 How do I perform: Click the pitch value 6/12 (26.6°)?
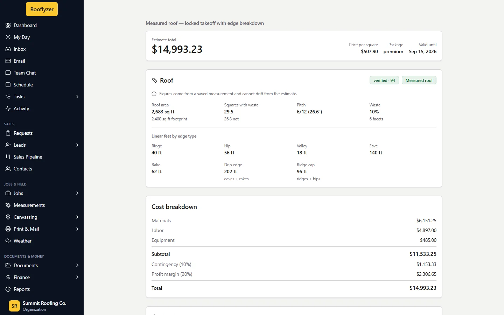tap(309, 112)
